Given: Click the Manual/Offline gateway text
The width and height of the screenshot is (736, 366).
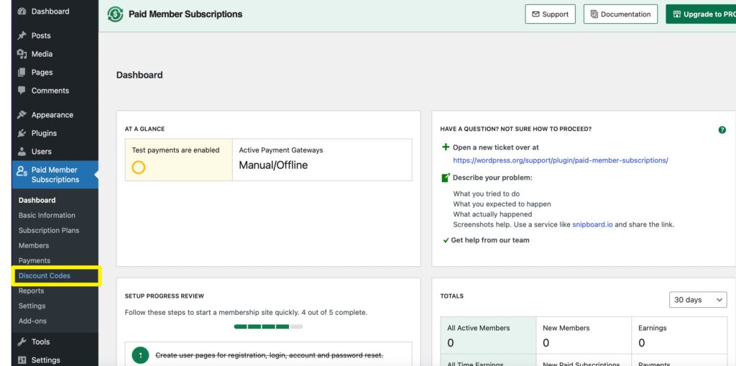Looking at the screenshot, I should (273, 165).
